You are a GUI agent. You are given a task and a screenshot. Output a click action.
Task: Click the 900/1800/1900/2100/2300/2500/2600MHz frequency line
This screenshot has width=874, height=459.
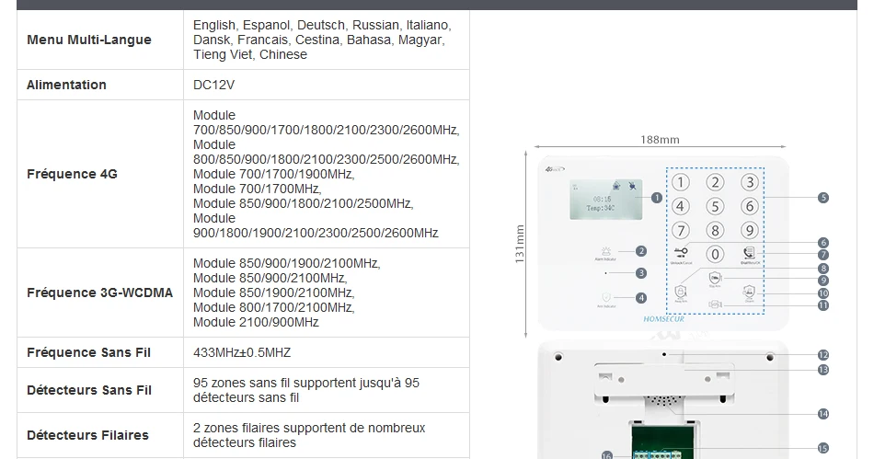[x=316, y=233]
